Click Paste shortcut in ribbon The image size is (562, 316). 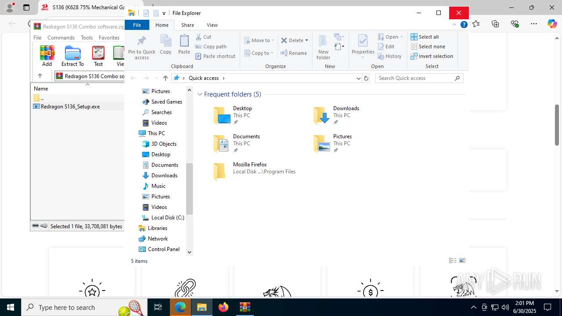click(x=215, y=56)
